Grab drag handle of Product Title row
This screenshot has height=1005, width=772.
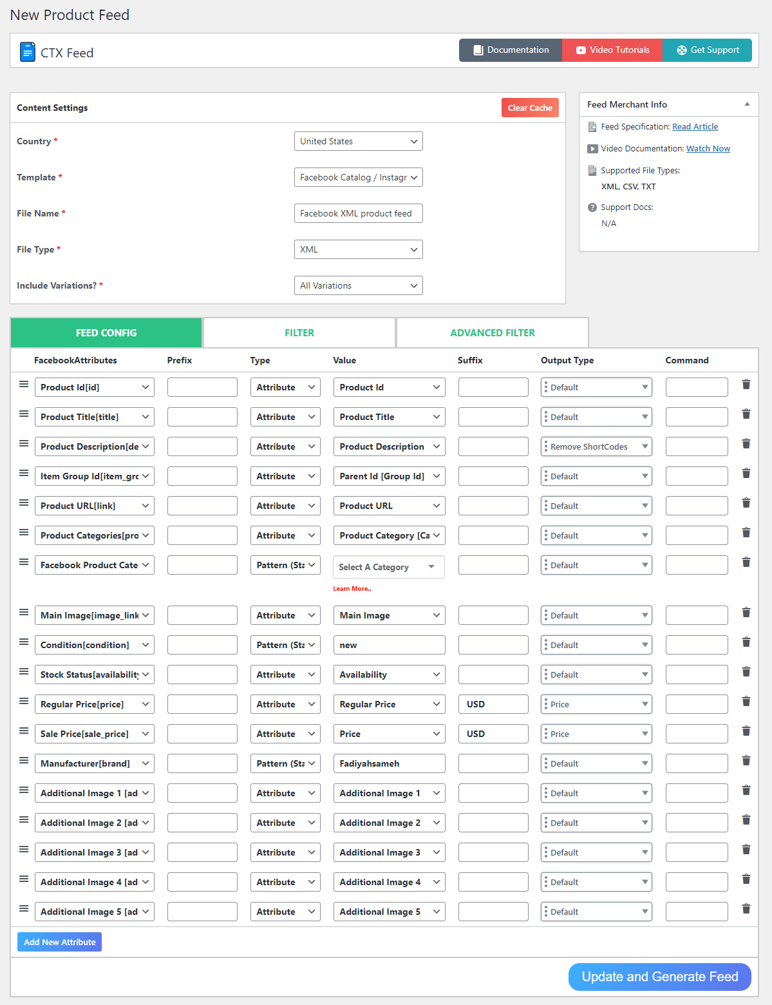click(24, 414)
